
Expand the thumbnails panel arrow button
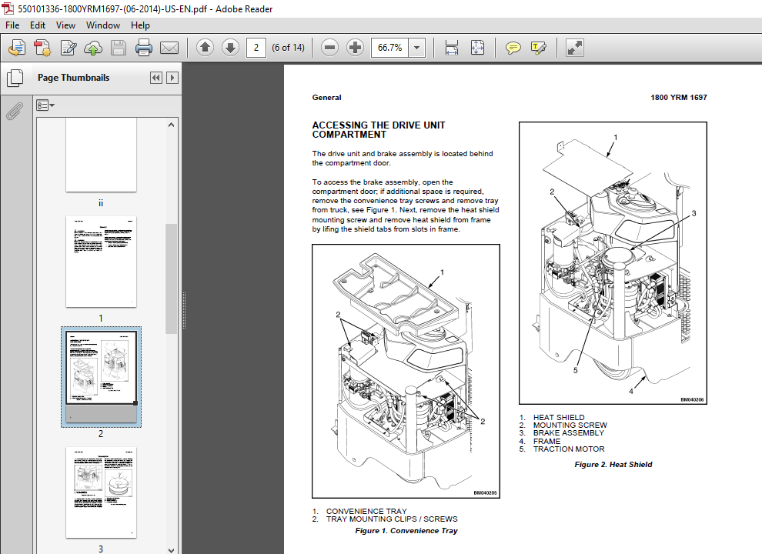pos(172,78)
